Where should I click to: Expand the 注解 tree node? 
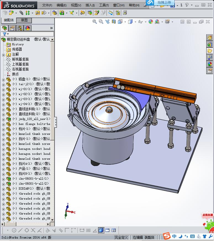coord(3,55)
